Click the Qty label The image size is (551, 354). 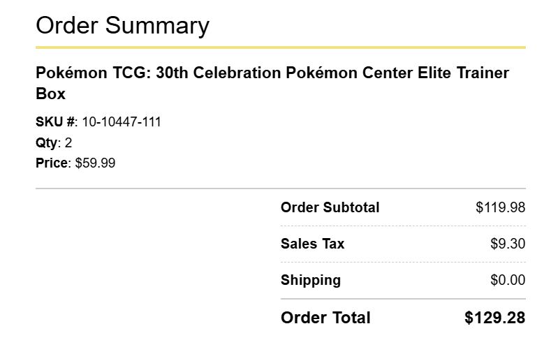[x=46, y=143]
